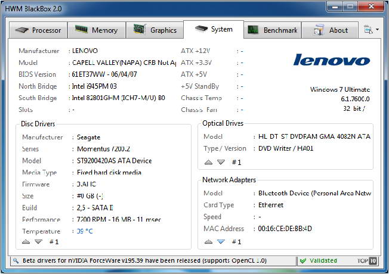Click the green Validated checkmark icon
Screen dimensions: 389x274
(303, 261)
